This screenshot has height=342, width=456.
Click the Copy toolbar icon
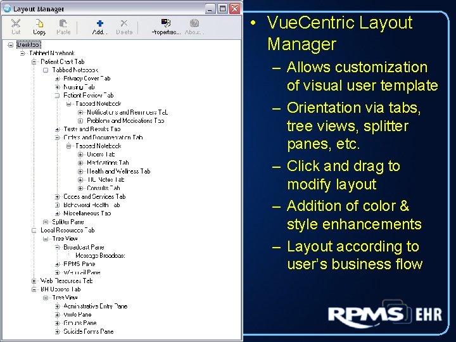39,23
